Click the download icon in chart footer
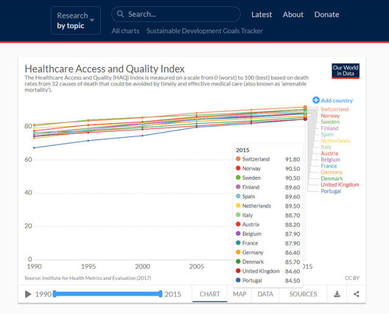389x314 pixels. (x=337, y=294)
